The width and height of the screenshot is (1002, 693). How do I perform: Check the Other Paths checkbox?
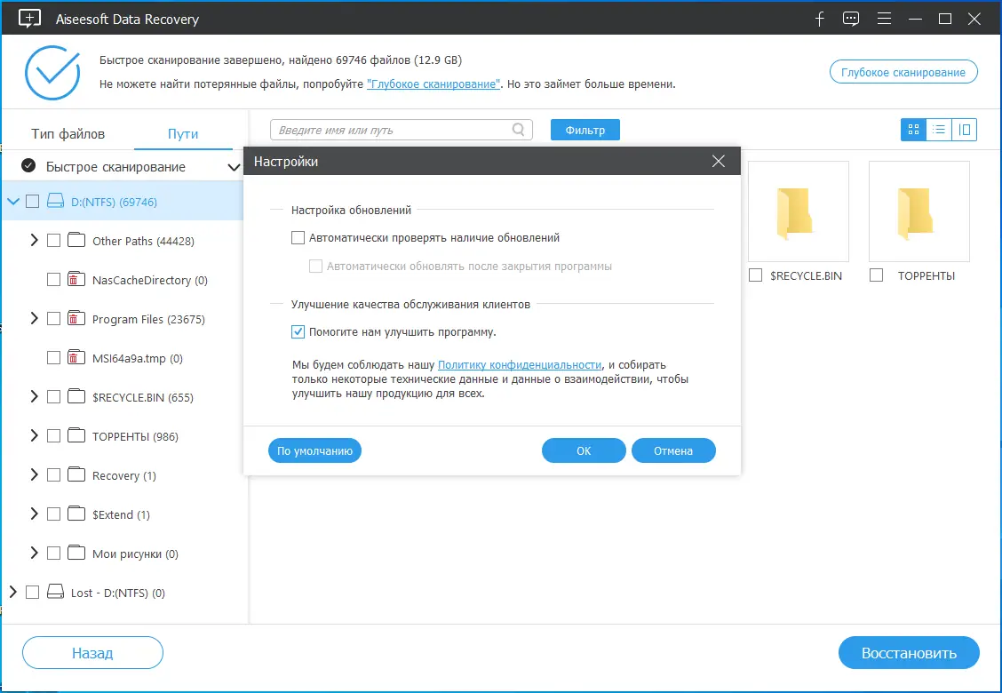pos(53,241)
